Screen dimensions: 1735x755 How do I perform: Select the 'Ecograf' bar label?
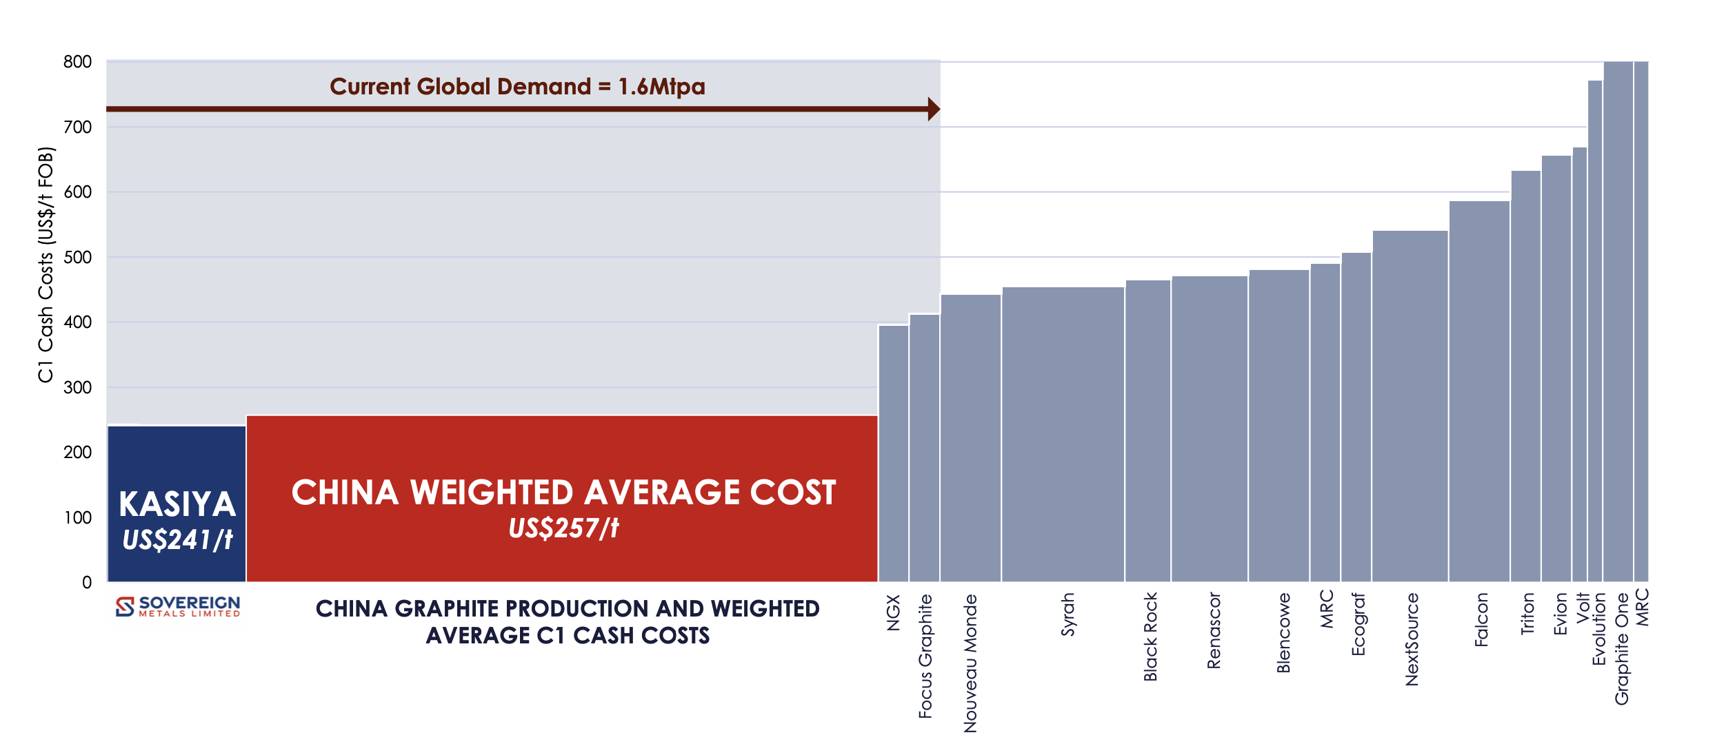coord(1358,624)
